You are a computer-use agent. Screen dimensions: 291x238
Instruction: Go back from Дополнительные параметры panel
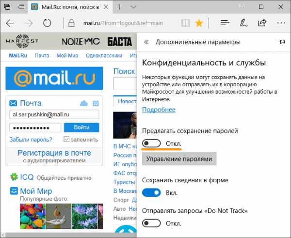[x=146, y=42]
